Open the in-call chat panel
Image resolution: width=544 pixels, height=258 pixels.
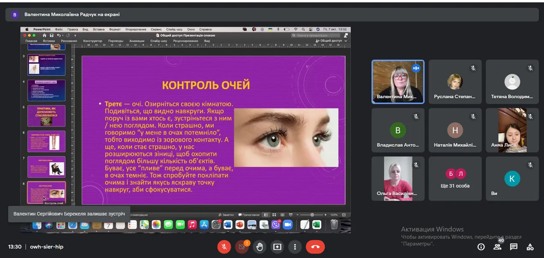514,247
